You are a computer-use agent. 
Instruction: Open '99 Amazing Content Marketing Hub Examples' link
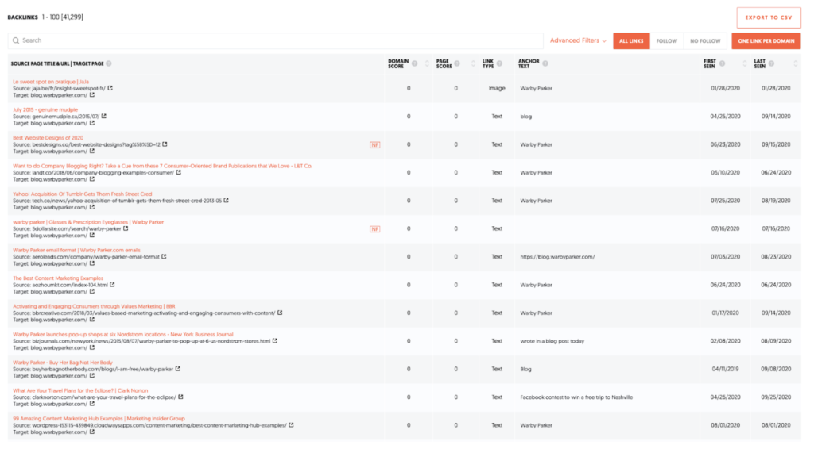pos(99,418)
